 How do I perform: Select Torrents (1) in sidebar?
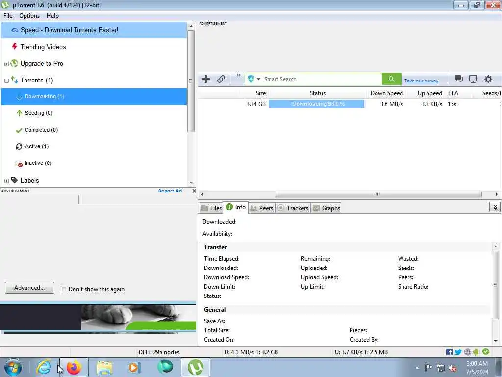pyautogui.click(x=36, y=80)
